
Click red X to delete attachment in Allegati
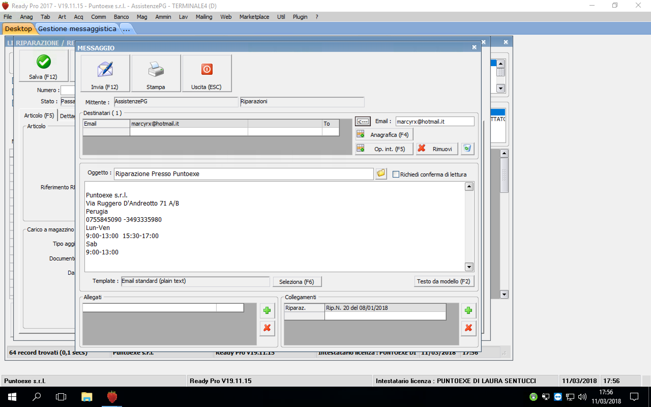(267, 328)
